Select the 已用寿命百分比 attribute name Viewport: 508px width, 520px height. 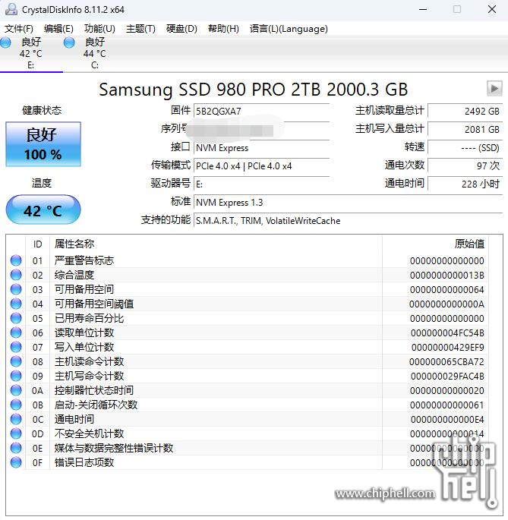pos(89,318)
